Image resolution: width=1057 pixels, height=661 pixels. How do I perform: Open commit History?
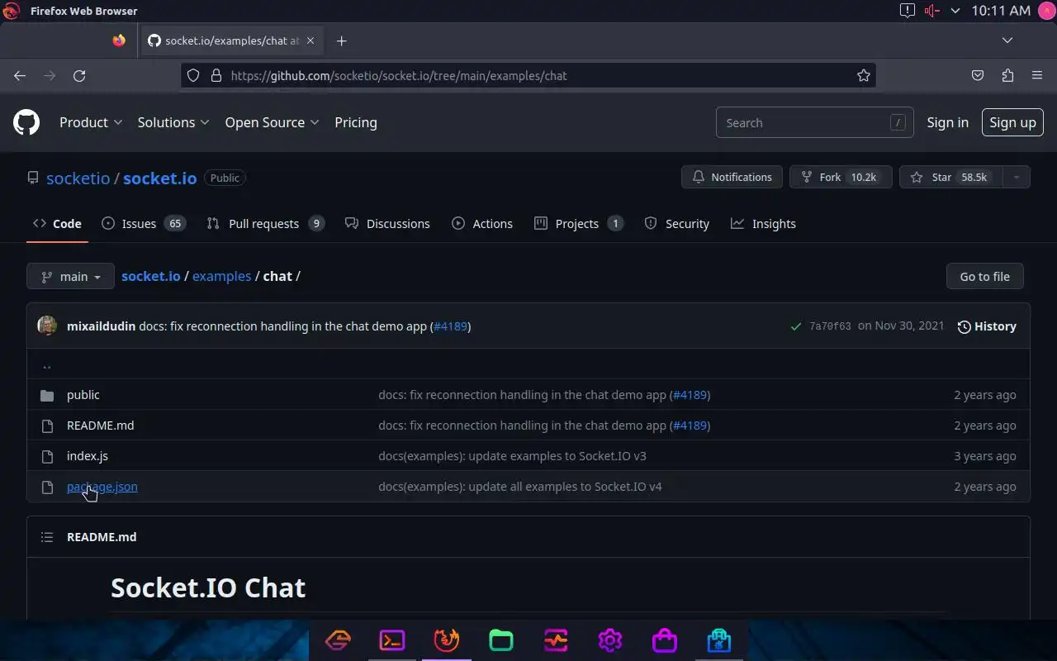(987, 326)
